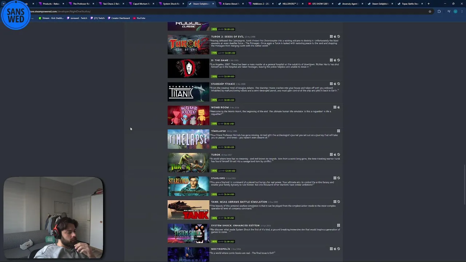Open the browser extensions puzzle icon

[439, 11]
